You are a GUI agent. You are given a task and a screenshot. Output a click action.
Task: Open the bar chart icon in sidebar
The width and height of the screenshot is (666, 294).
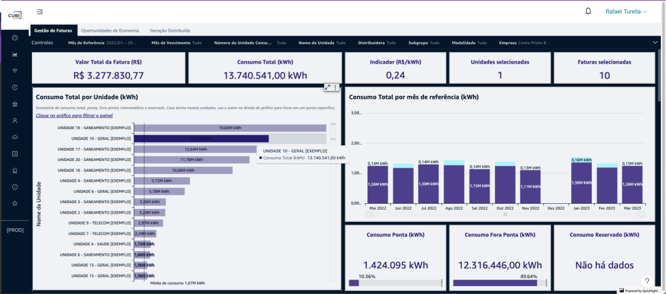[x=15, y=55]
